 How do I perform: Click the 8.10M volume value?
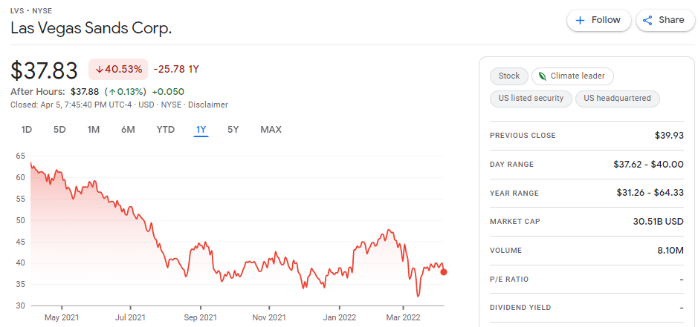click(x=670, y=251)
